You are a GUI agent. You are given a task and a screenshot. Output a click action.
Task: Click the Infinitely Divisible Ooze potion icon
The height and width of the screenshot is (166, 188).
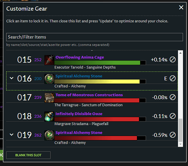pyautogui.click(x=49, y=116)
